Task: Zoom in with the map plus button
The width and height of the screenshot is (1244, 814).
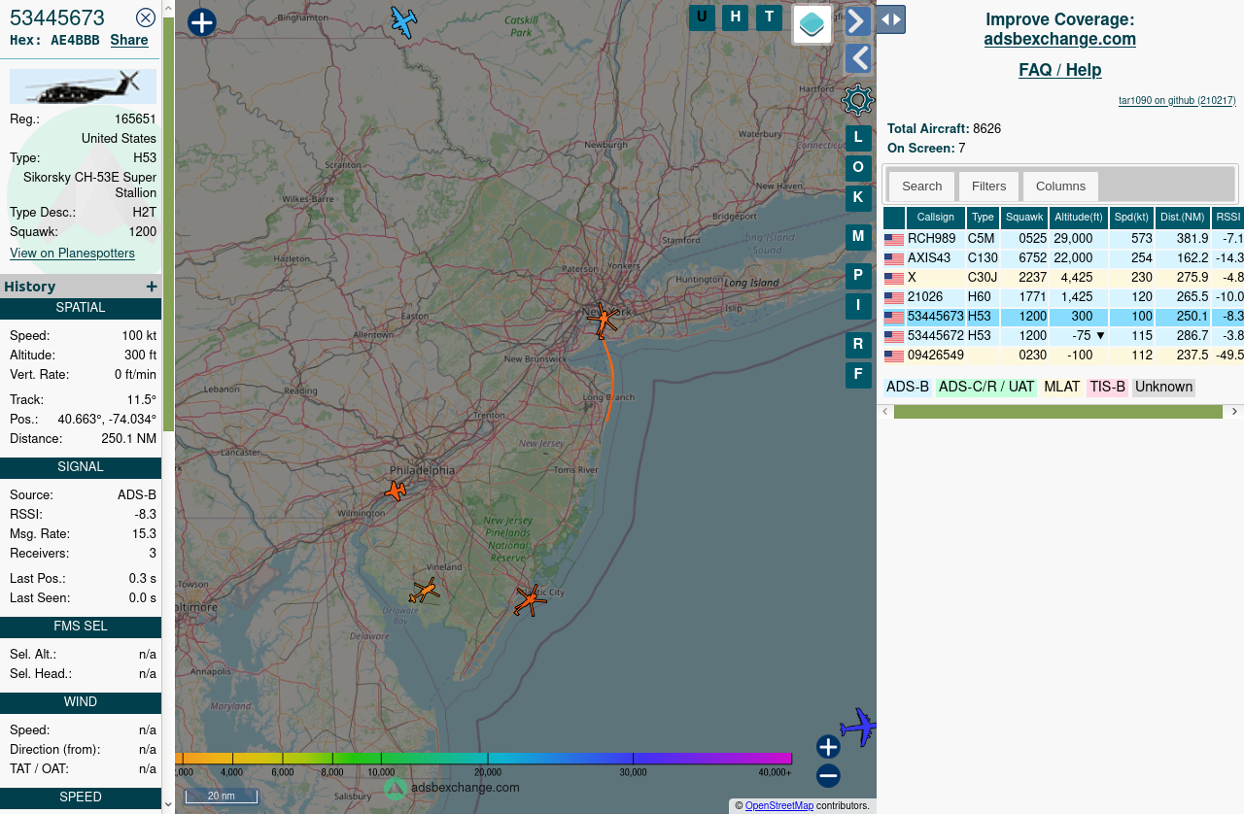Action: click(x=828, y=747)
